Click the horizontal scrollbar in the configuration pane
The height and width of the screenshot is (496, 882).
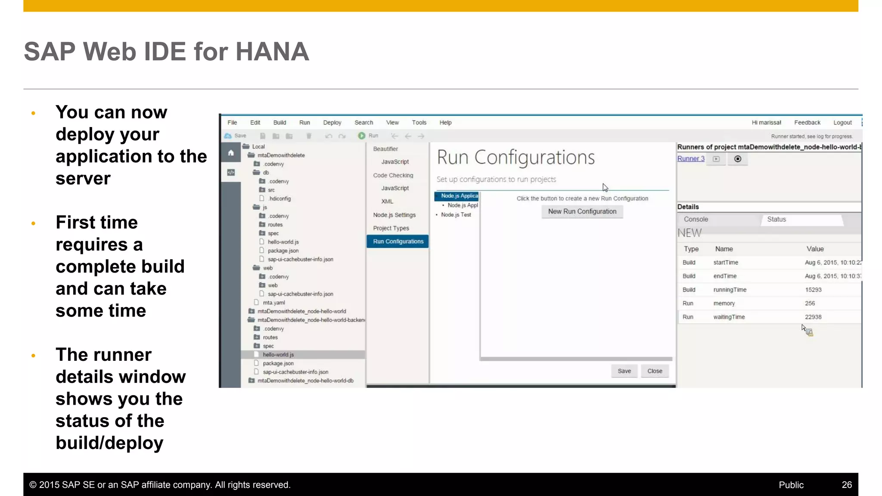point(576,359)
